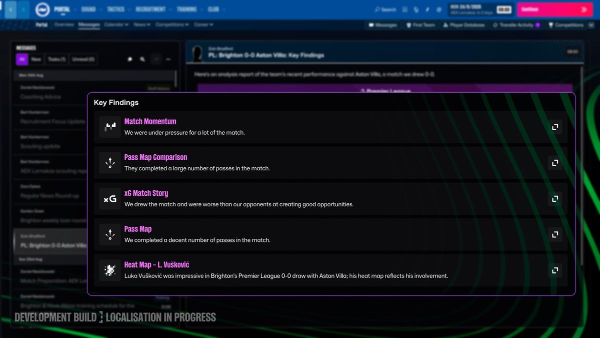Open the Match Momentum title link

click(x=150, y=121)
